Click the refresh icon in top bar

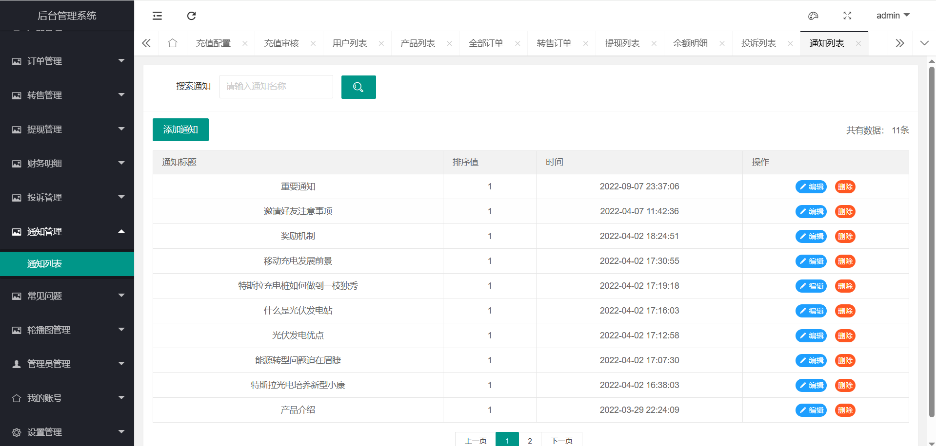[191, 16]
